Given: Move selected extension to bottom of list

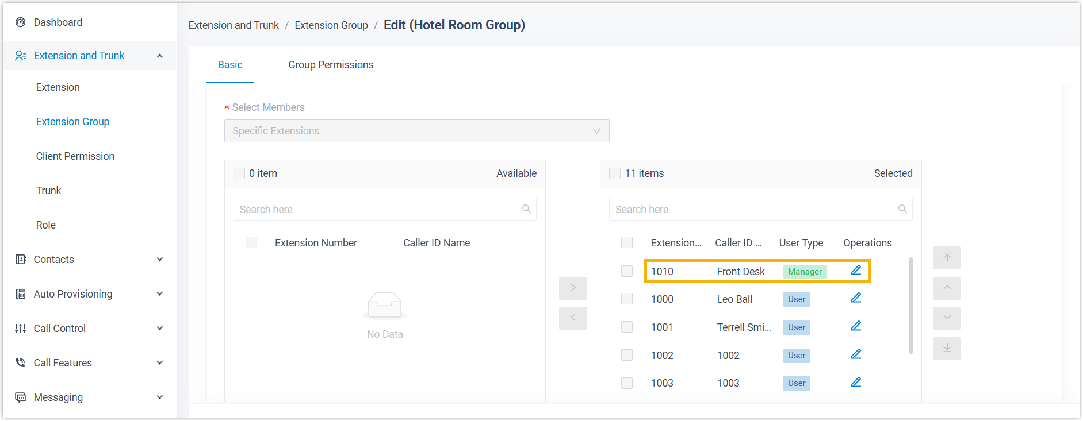Looking at the screenshot, I should click(947, 348).
